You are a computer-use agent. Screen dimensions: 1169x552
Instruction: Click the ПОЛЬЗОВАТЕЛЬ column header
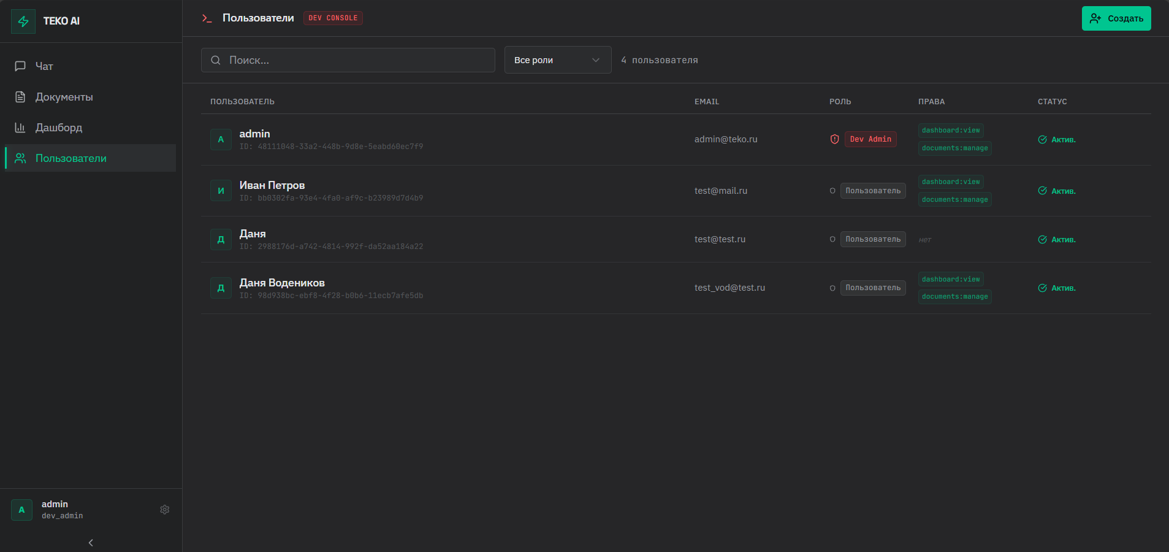click(242, 102)
